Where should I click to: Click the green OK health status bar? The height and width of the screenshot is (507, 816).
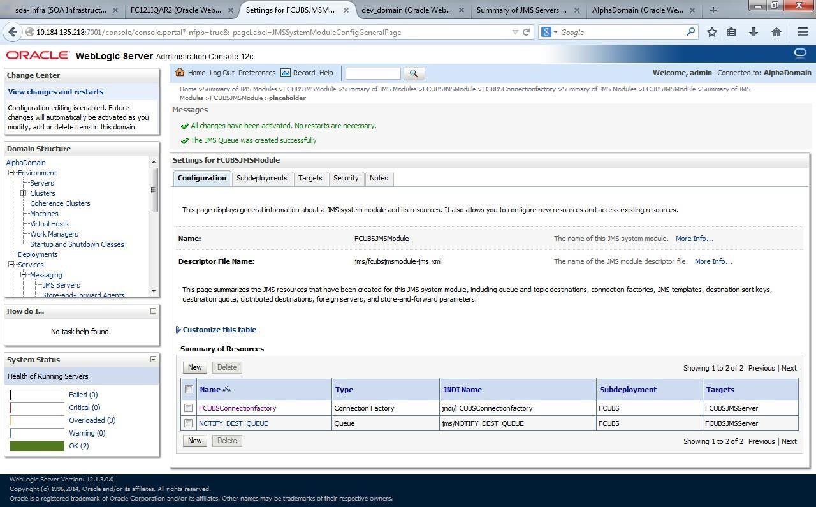coord(37,446)
